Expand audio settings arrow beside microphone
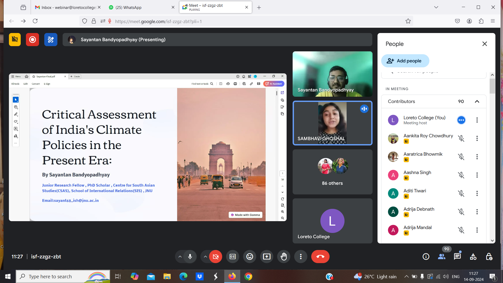This screenshot has width=503, height=283. [x=180, y=257]
